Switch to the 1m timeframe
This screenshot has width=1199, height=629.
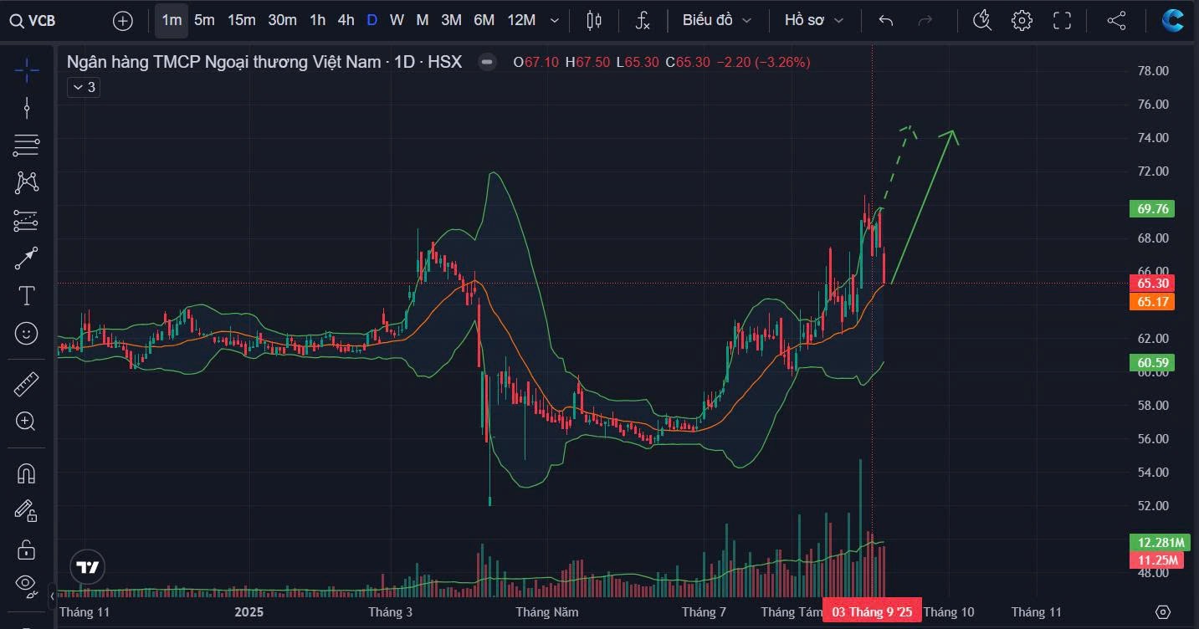tap(172, 20)
